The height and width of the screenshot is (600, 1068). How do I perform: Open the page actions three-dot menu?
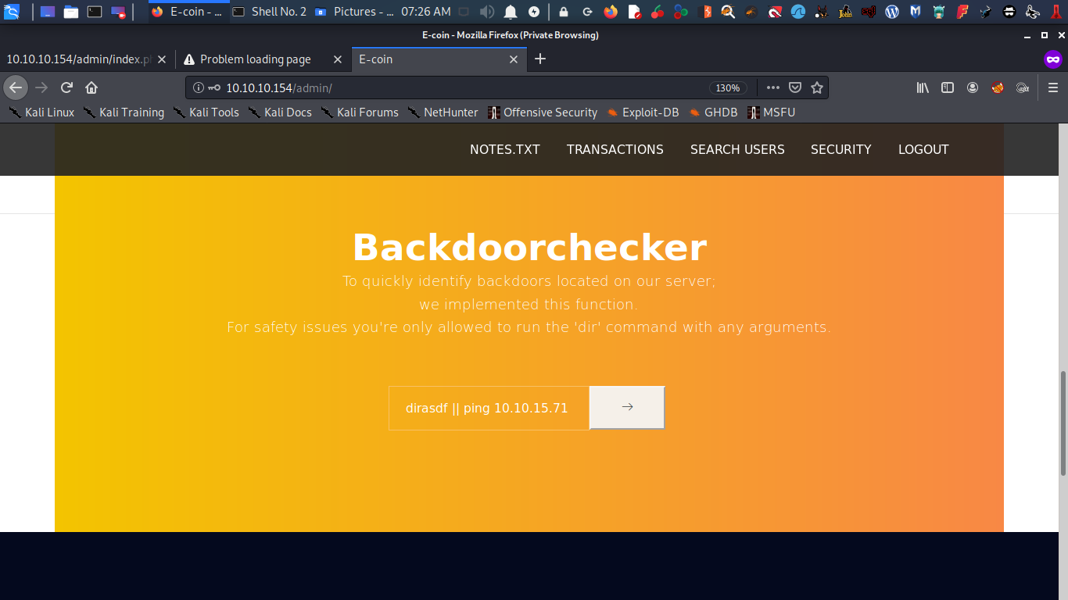(x=772, y=87)
